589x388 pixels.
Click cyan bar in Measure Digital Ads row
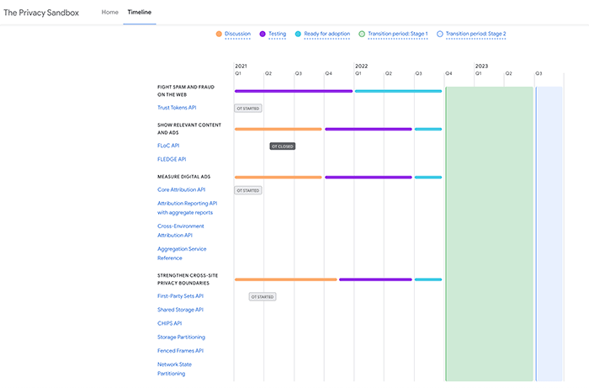pos(428,178)
